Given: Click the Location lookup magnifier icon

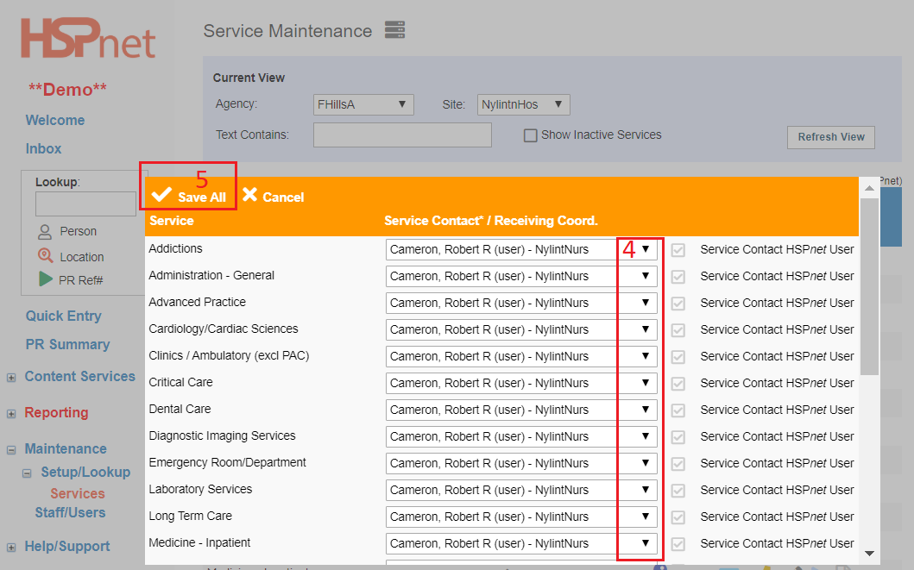Looking at the screenshot, I should tap(46, 255).
